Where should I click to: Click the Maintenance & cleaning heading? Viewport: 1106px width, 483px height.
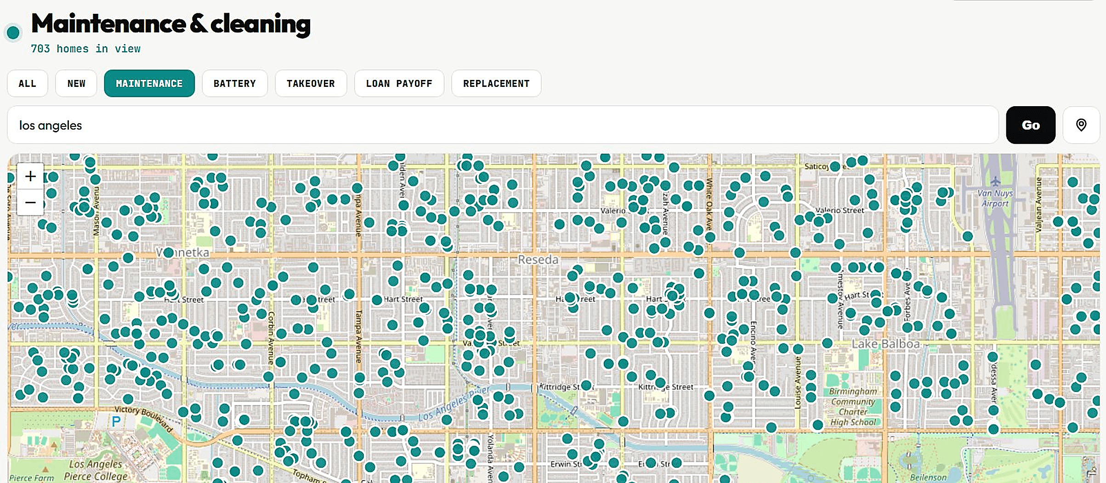coord(171,24)
